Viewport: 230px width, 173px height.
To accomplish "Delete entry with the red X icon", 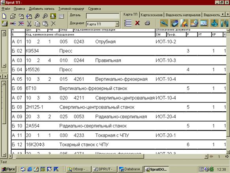I will (x=137, y=23).
